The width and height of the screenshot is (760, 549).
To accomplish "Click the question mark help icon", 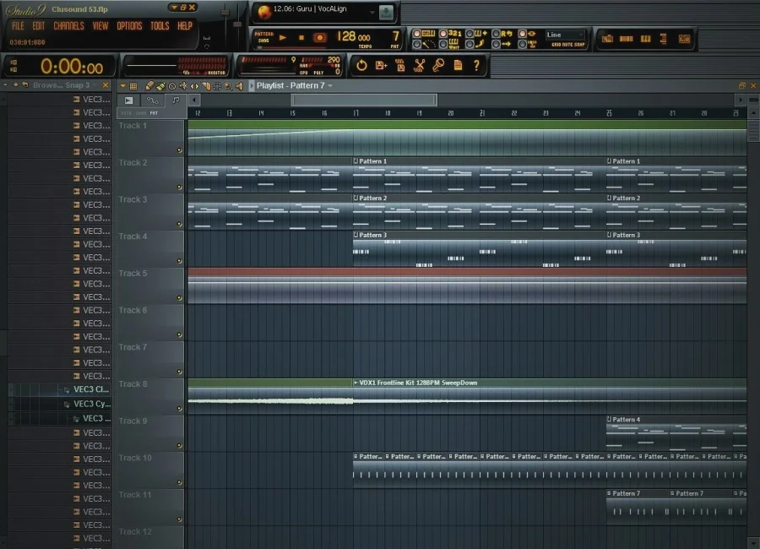I will click(476, 65).
